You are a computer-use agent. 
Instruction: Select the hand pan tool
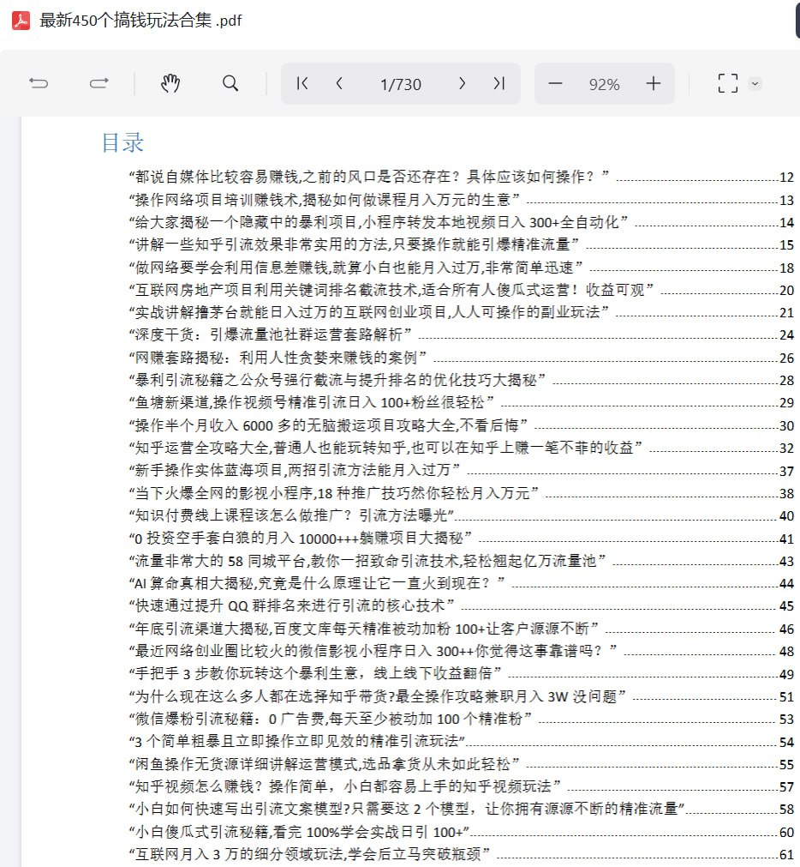point(170,83)
